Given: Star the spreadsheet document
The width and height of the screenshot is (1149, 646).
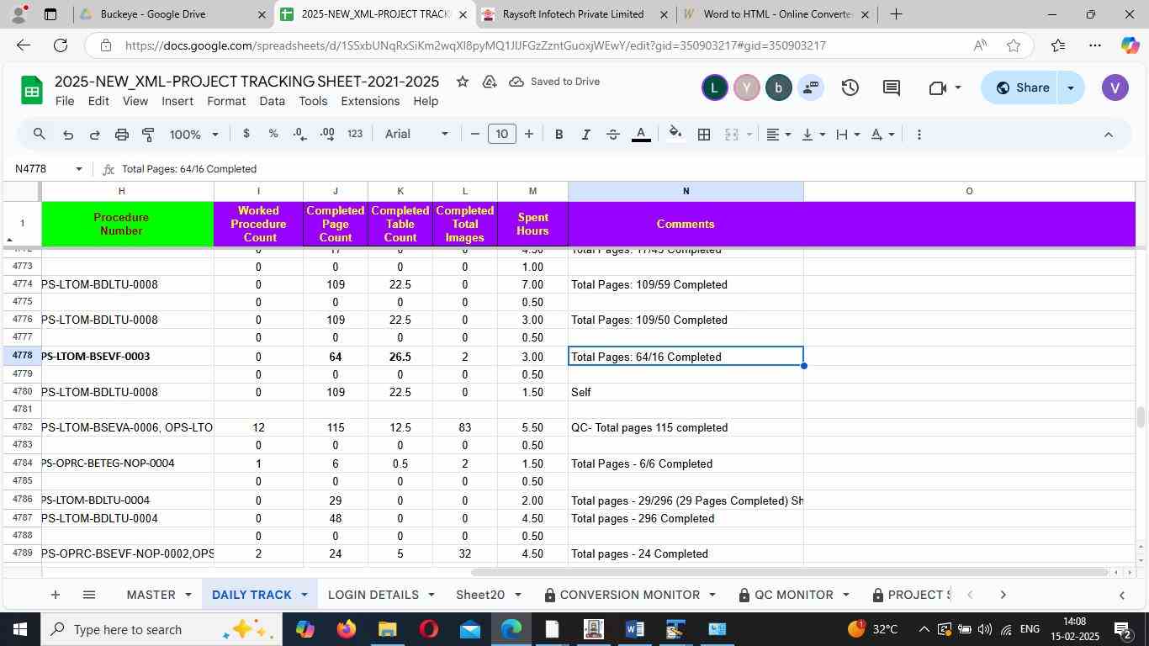Looking at the screenshot, I should pyautogui.click(x=462, y=82).
